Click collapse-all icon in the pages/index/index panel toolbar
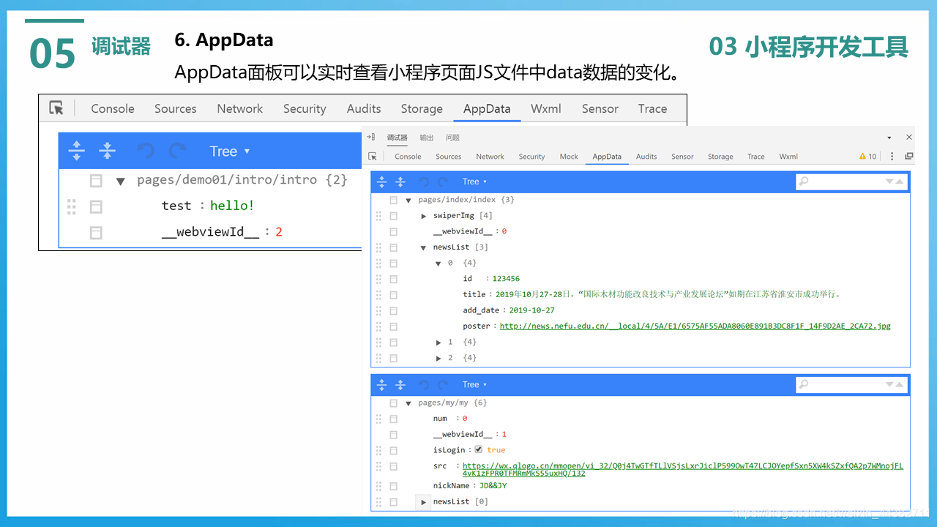Viewport: 937px width, 527px height. click(x=400, y=182)
